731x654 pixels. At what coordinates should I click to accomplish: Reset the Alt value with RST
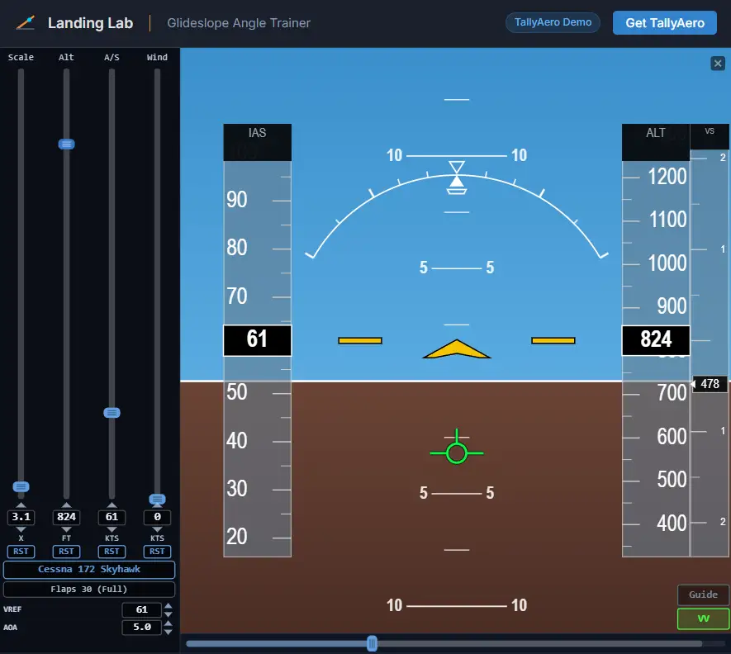(66, 552)
